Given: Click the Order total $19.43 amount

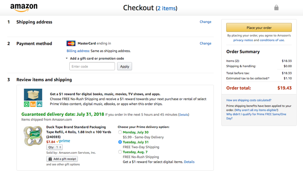Looking at the screenshot, I should point(284,88).
